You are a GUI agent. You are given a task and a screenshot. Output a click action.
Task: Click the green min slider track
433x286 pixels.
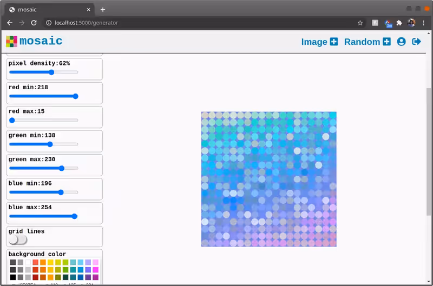click(43, 144)
